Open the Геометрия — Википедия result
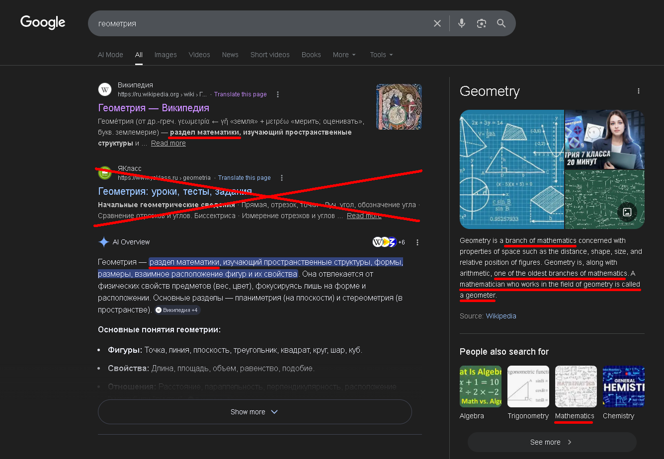664x459 pixels. [154, 108]
